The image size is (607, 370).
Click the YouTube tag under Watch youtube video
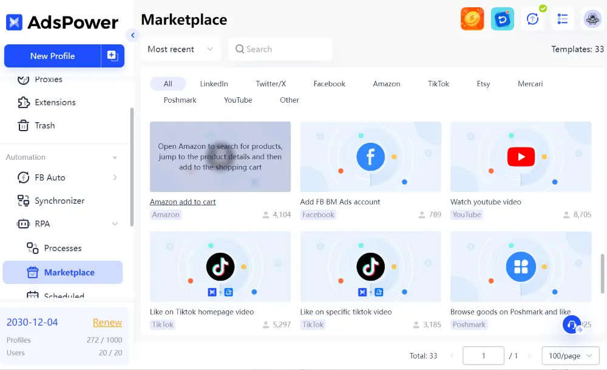(x=467, y=214)
